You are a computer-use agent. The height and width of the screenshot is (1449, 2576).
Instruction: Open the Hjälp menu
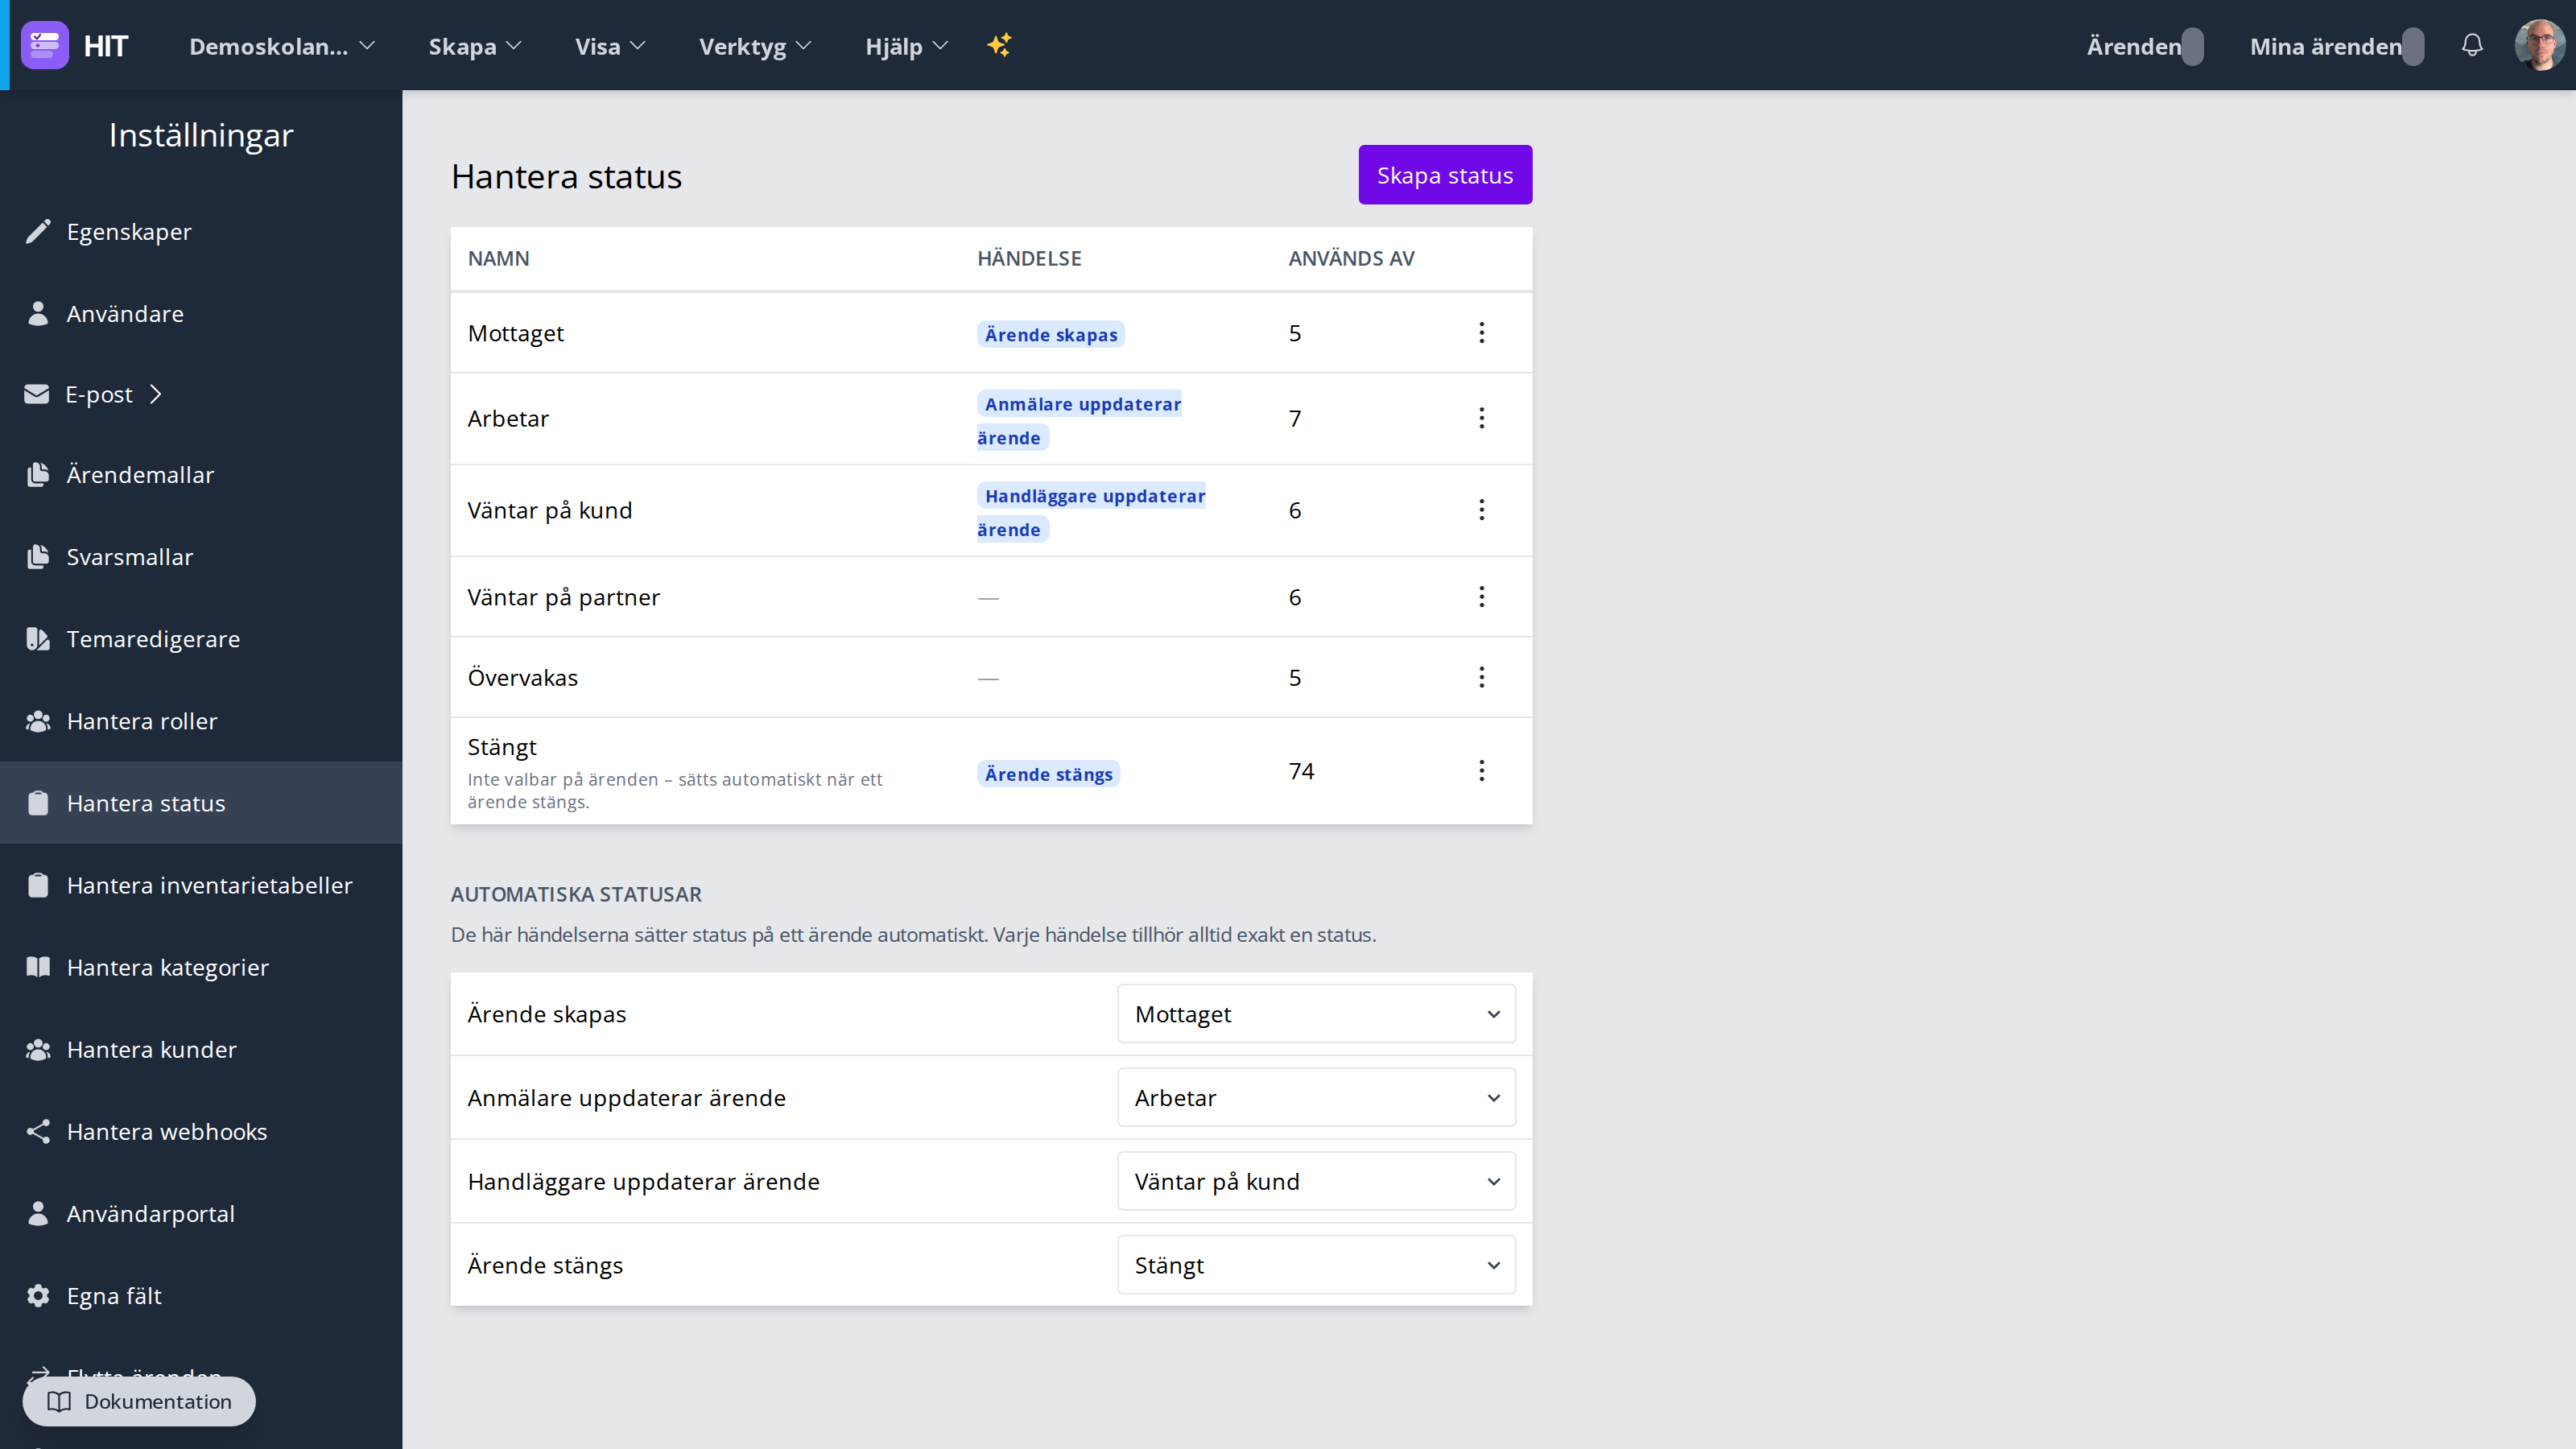(906, 46)
